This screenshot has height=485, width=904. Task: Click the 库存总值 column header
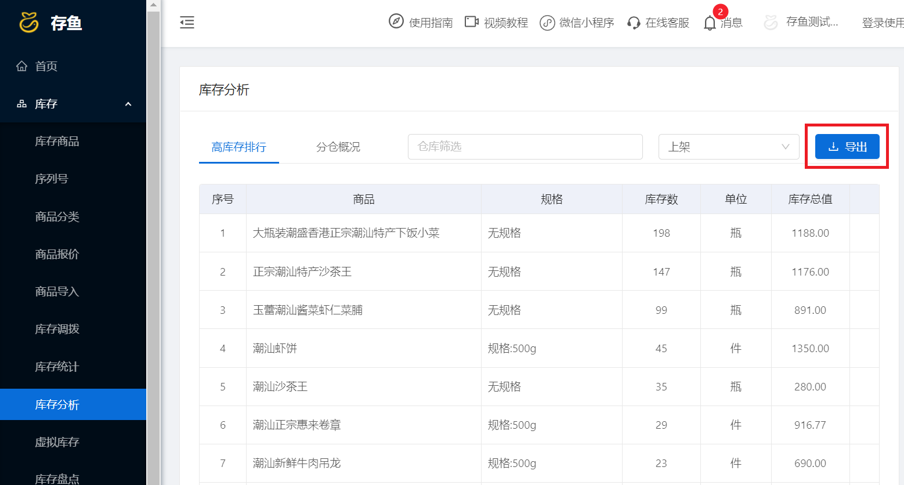811,200
